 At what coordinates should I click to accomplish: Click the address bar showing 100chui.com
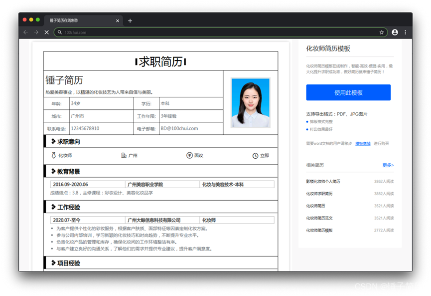(x=220, y=32)
